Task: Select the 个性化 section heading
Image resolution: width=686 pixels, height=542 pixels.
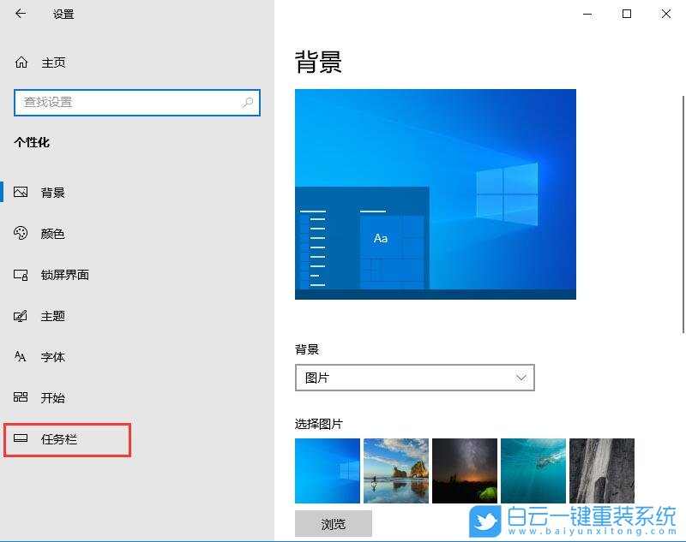Action: [x=33, y=143]
